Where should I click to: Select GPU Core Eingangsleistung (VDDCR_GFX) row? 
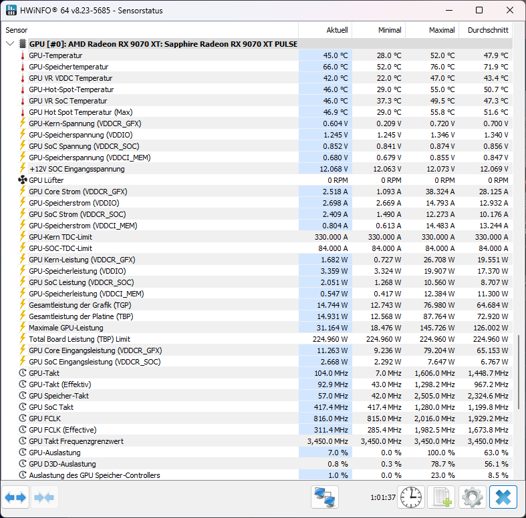(x=265, y=350)
